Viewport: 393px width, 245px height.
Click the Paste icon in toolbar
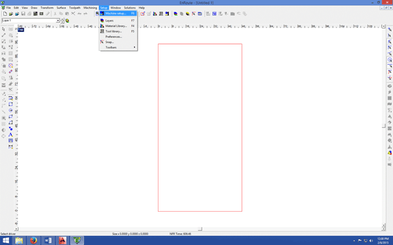point(67,14)
